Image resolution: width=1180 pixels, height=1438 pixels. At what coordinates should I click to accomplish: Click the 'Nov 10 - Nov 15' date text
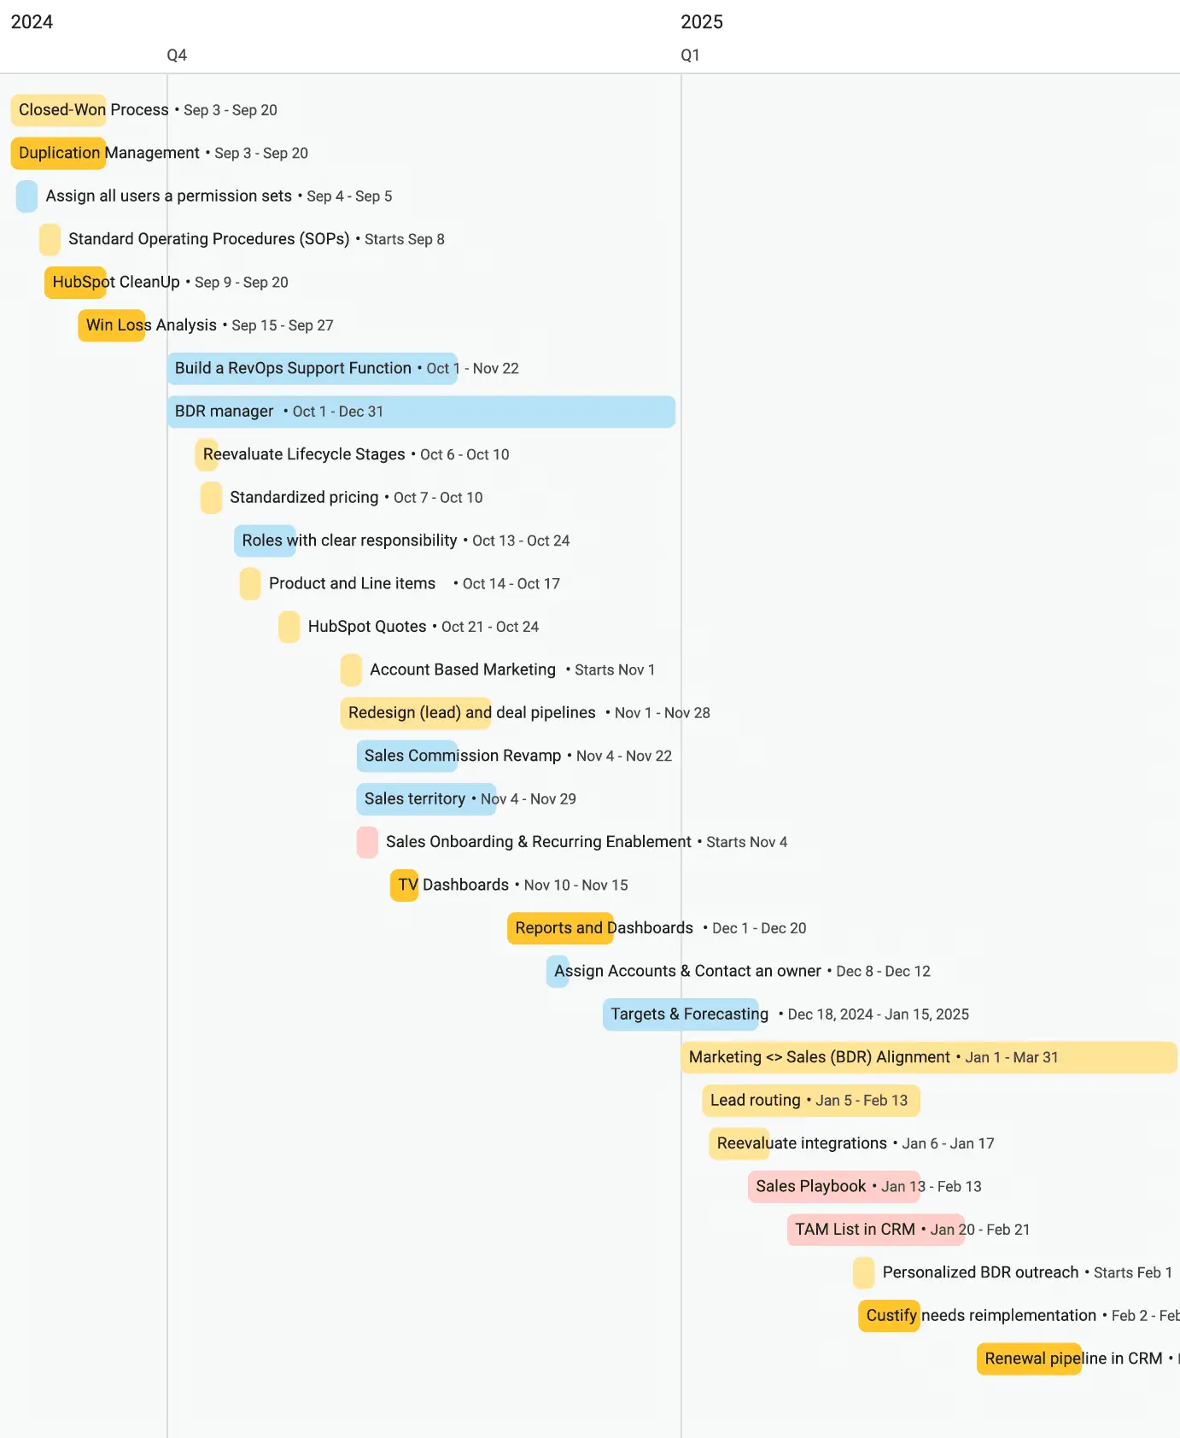(576, 886)
